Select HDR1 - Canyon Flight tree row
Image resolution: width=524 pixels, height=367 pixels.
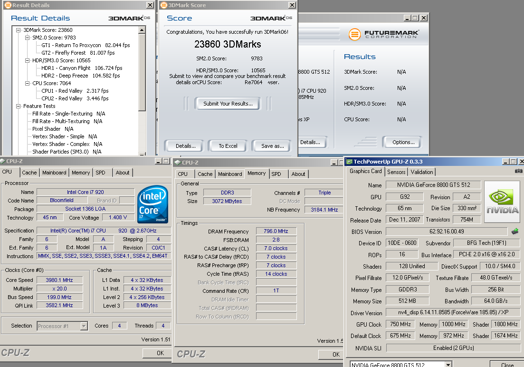(82, 68)
